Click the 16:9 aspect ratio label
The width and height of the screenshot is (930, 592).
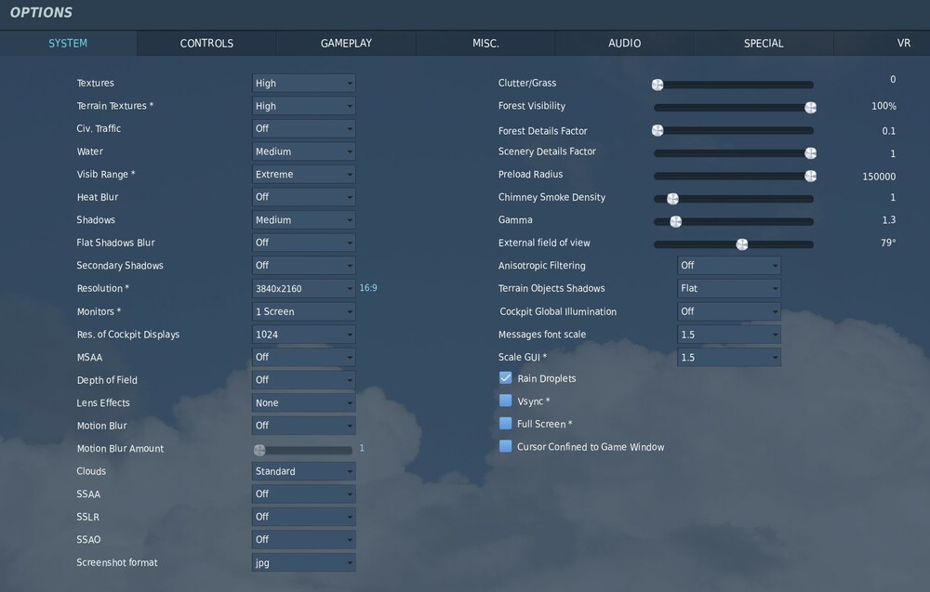point(368,288)
